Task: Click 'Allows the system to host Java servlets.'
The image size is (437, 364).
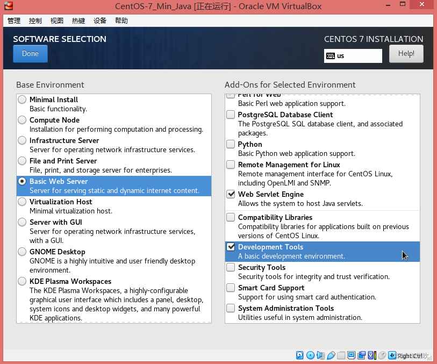Action: 300,203
